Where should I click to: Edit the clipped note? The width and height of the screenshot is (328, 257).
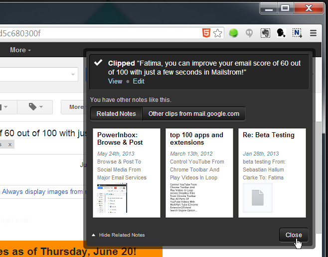point(139,81)
